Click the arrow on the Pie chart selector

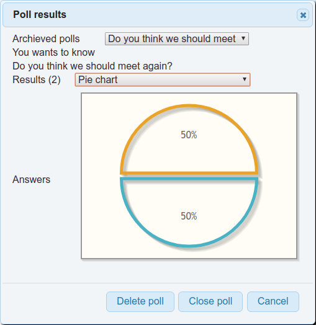coord(245,79)
